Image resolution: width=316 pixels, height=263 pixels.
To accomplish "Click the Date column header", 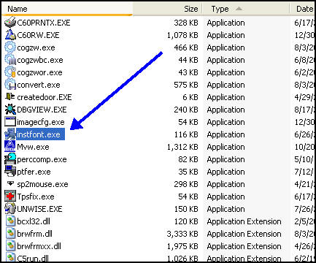I will point(303,9).
